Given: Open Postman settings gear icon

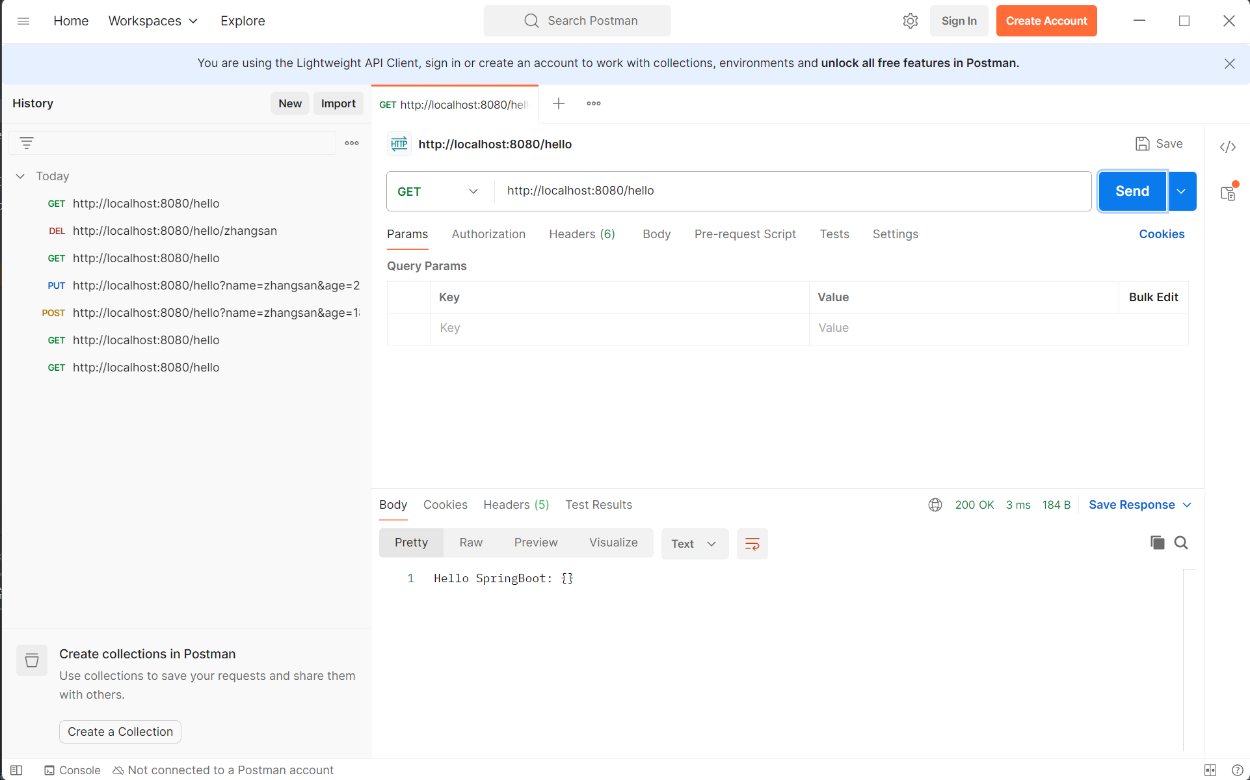Looking at the screenshot, I should click(911, 21).
